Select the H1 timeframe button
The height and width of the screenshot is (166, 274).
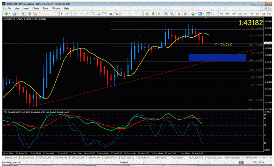point(246,14)
